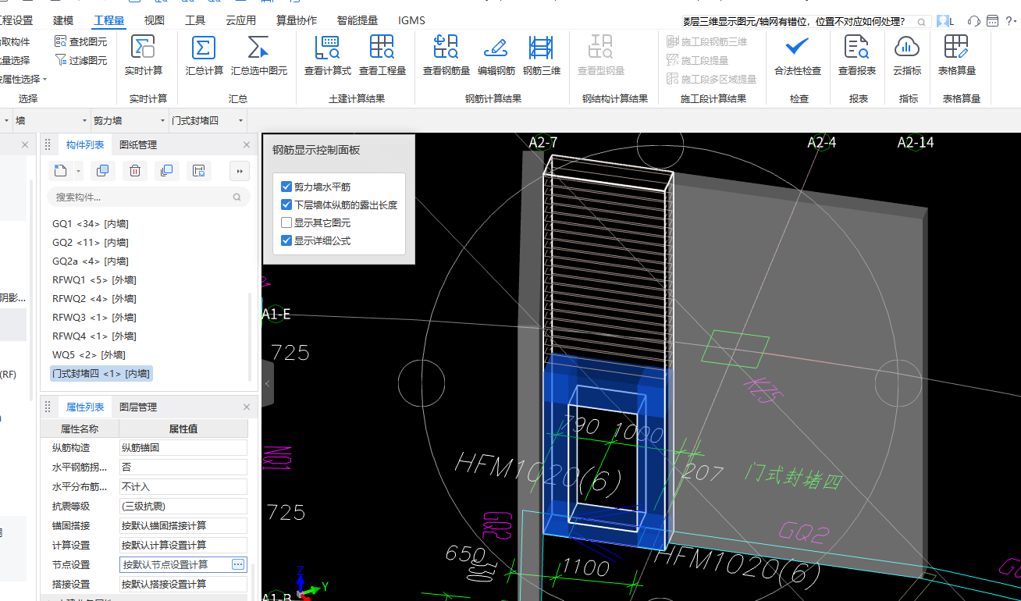
Task: Click the inter-floor copy component icon
Action: point(165,170)
